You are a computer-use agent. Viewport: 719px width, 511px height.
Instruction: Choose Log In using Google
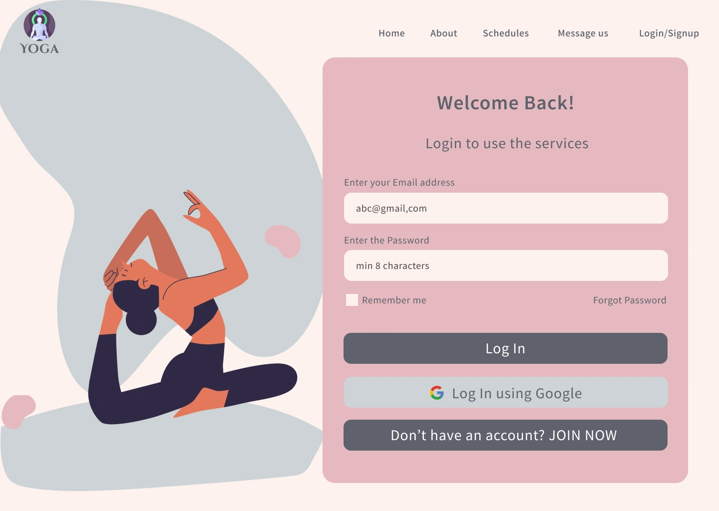pyautogui.click(x=506, y=392)
